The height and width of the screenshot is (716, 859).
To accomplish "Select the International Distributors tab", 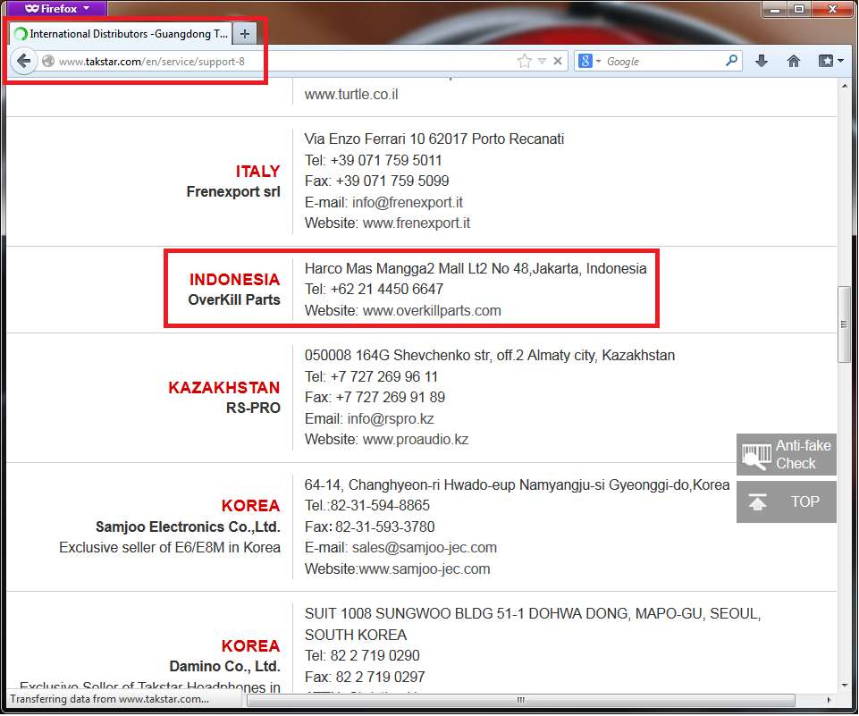I will (x=121, y=34).
